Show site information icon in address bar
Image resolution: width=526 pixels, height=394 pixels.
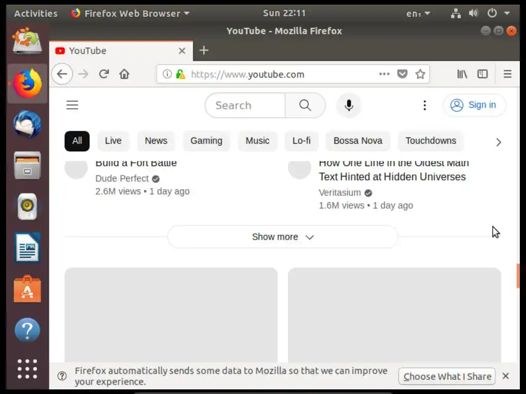coord(167,74)
